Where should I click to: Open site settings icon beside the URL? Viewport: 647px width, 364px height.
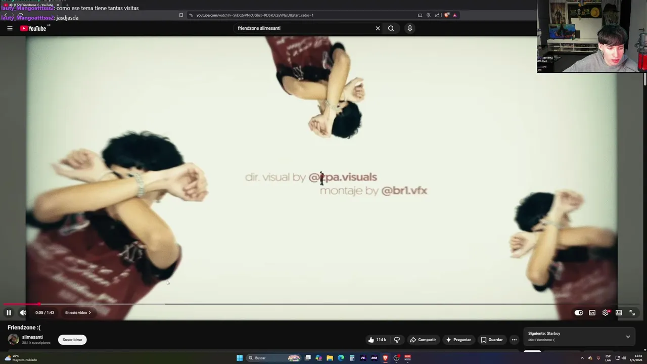pyautogui.click(x=191, y=15)
